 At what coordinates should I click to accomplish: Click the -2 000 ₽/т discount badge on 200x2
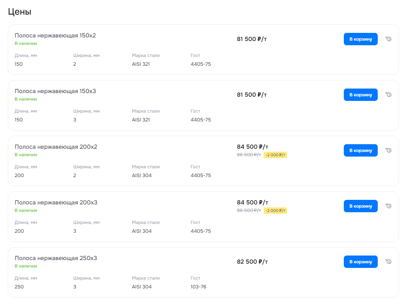pyautogui.click(x=275, y=155)
